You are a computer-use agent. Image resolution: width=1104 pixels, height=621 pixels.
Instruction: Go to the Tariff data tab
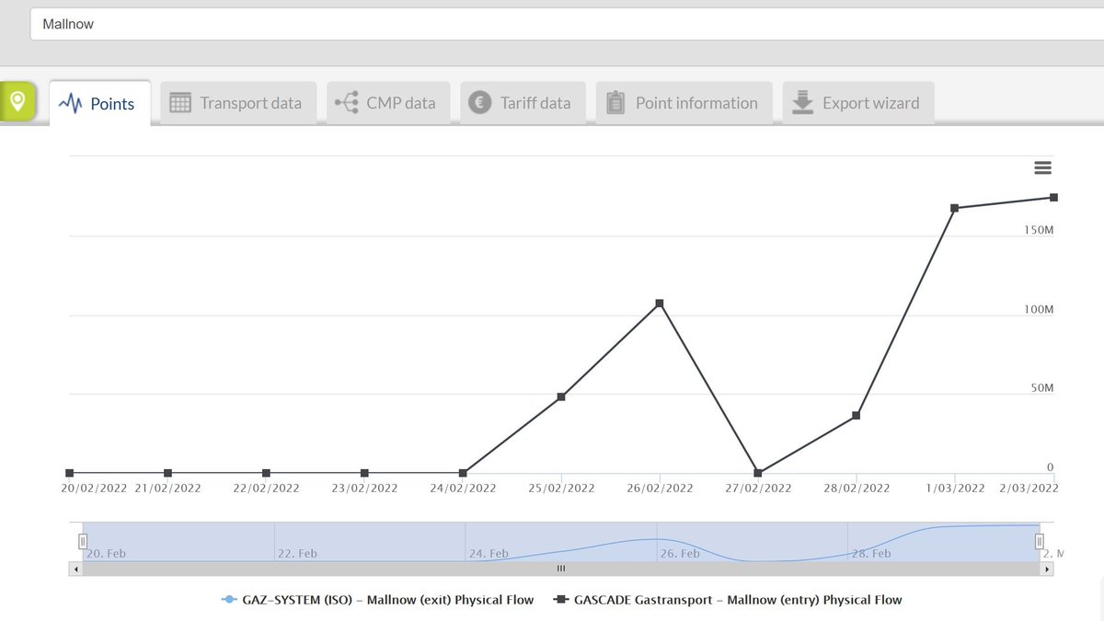[522, 103]
